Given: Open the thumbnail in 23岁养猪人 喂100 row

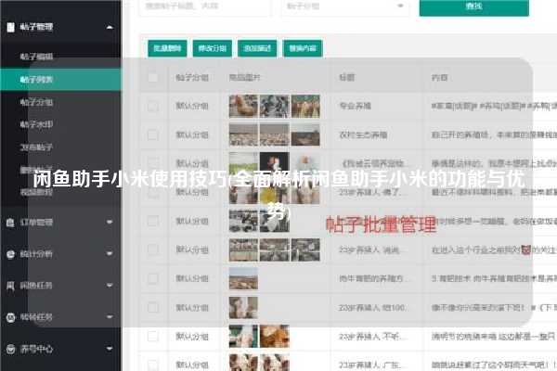Looking at the screenshot, I should point(243,307).
